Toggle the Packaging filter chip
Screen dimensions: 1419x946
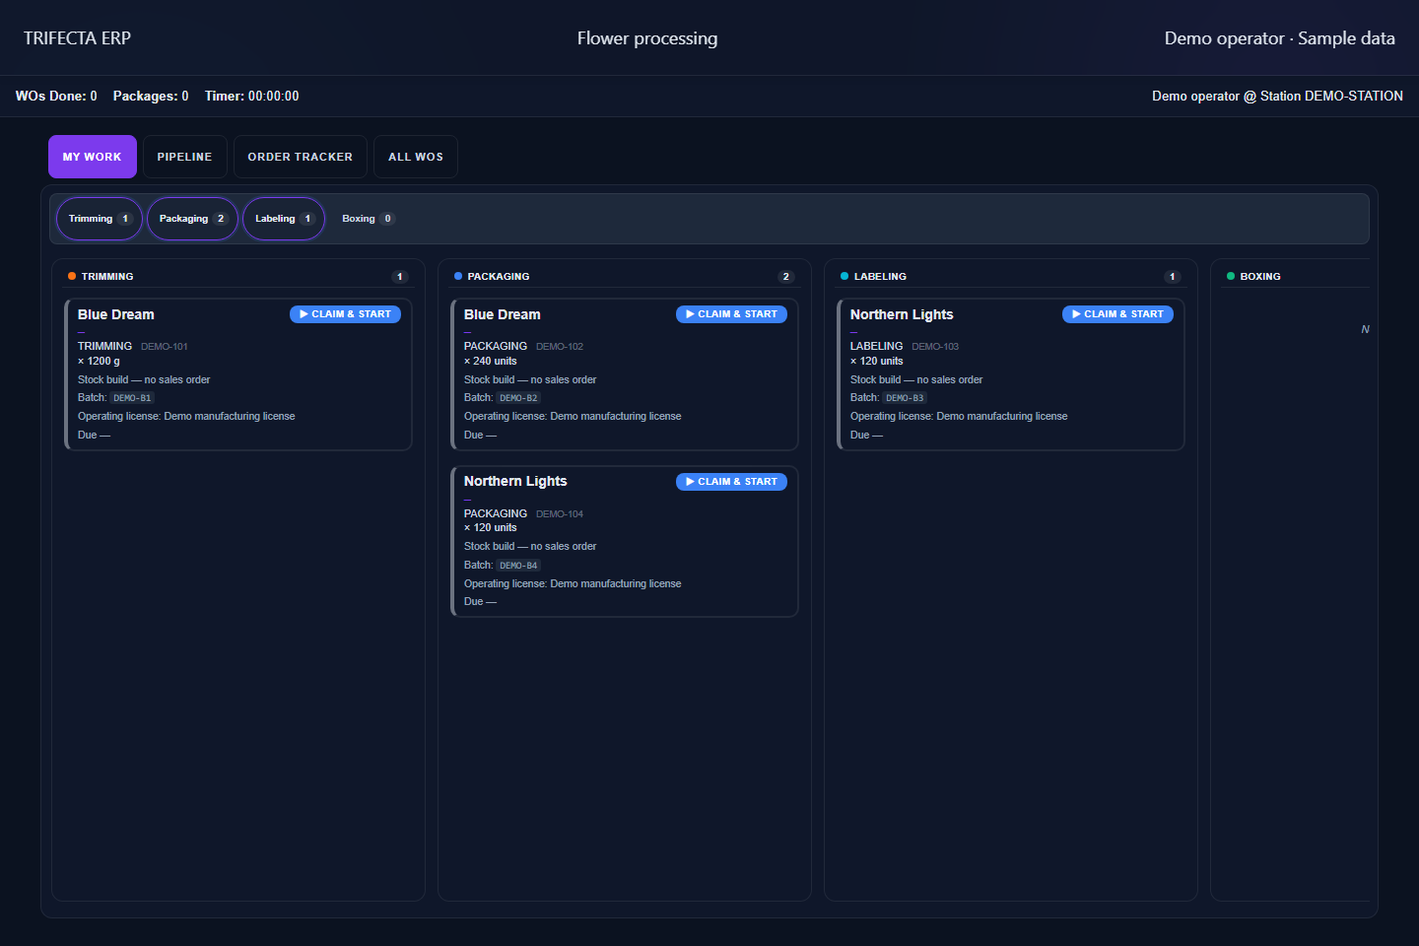tap(192, 219)
